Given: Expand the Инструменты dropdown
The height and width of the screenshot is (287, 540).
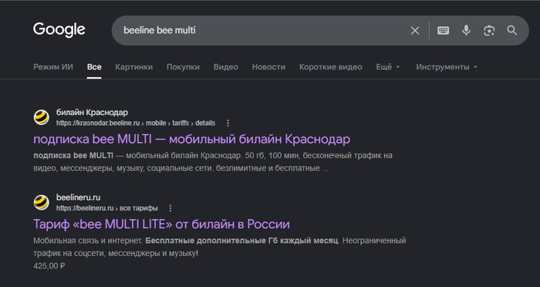Looking at the screenshot, I should tap(447, 67).
